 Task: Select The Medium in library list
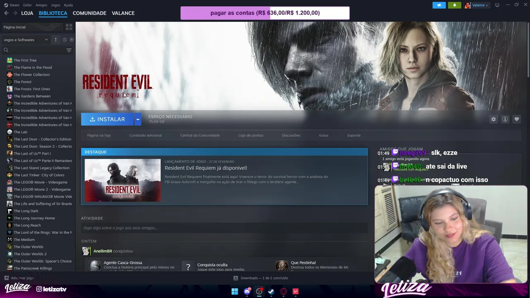pos(24,240)
